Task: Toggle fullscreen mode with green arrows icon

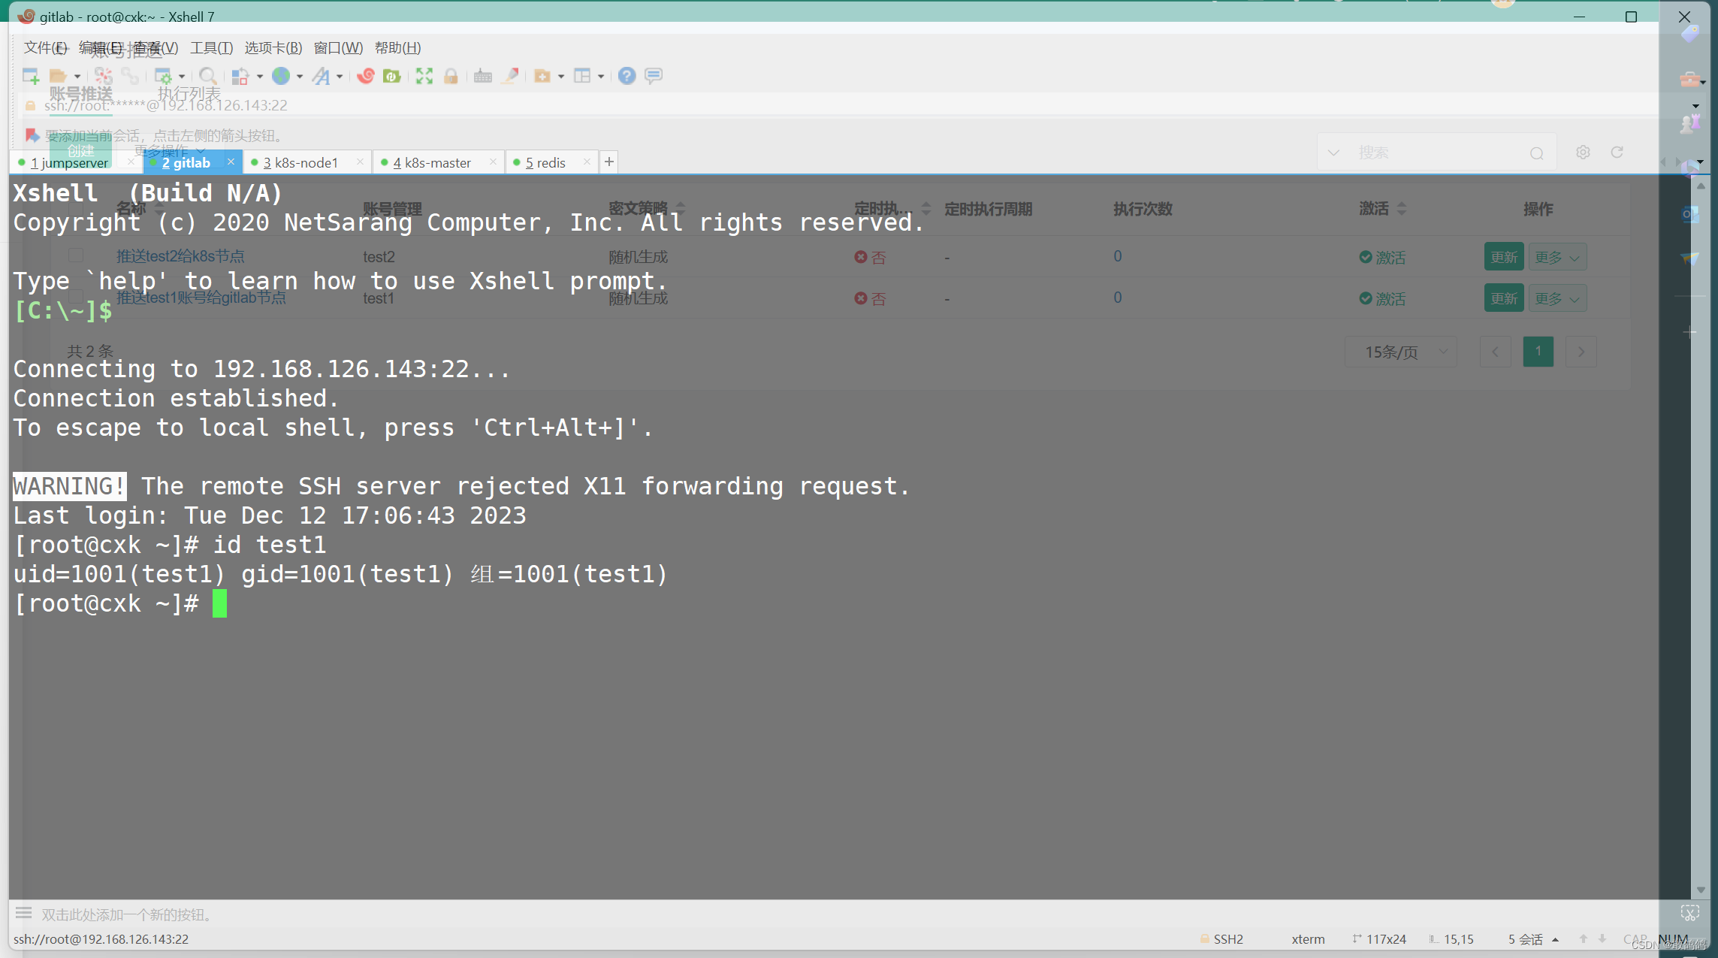Action: 424,76
